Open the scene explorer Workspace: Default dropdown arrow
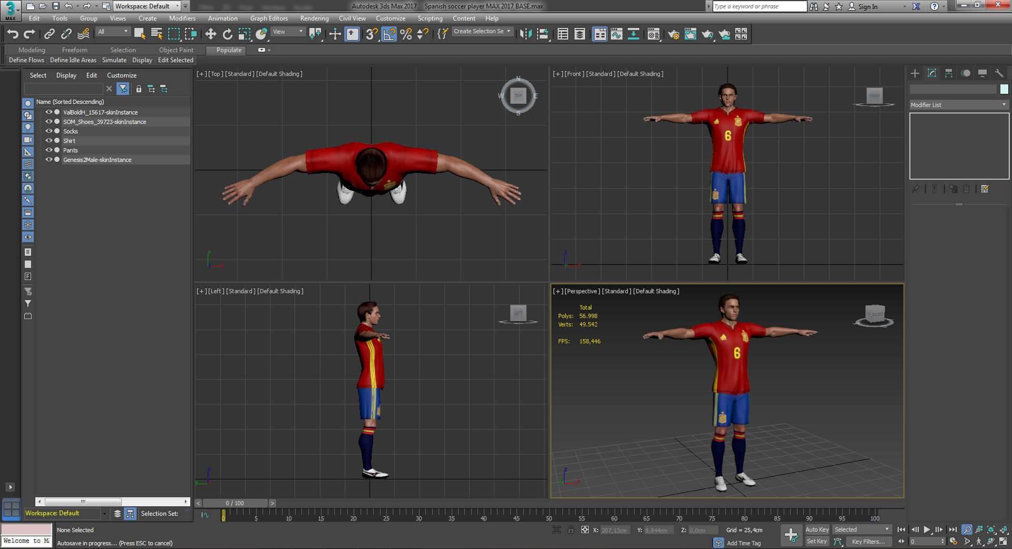The image size is (1012, 549). point(104,514)
